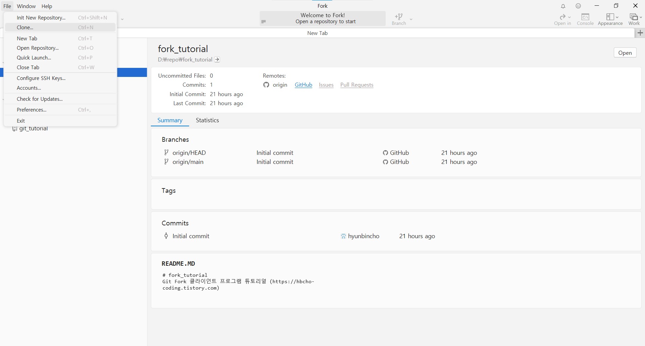This screenshot has height=346, width=645.
Task: Click the activity lines icon in status box
Action: (x=264, y=21)
